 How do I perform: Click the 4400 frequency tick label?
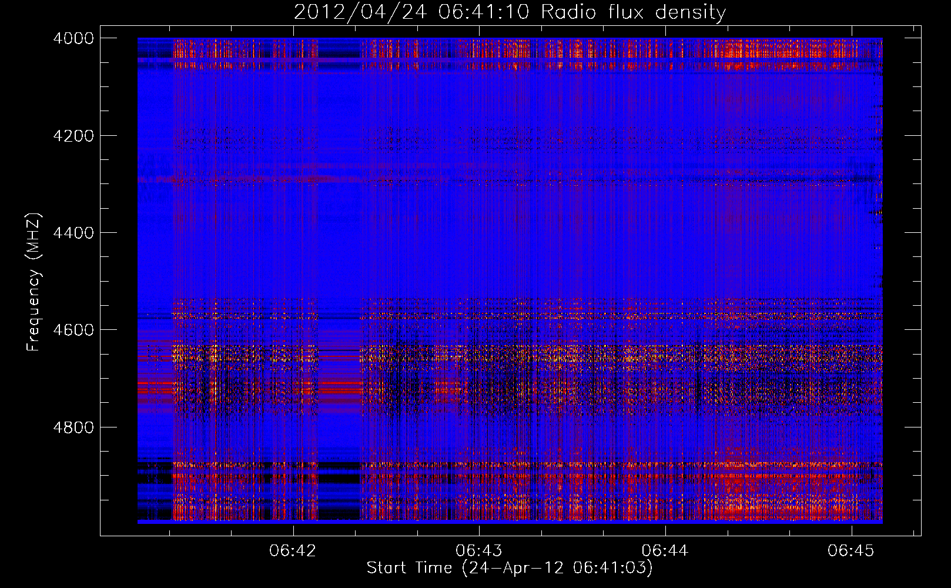(x=73, y=233)
